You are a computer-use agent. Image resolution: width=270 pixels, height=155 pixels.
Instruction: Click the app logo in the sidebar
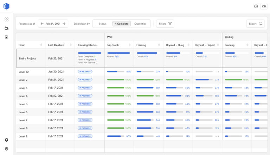click(6, 7)
